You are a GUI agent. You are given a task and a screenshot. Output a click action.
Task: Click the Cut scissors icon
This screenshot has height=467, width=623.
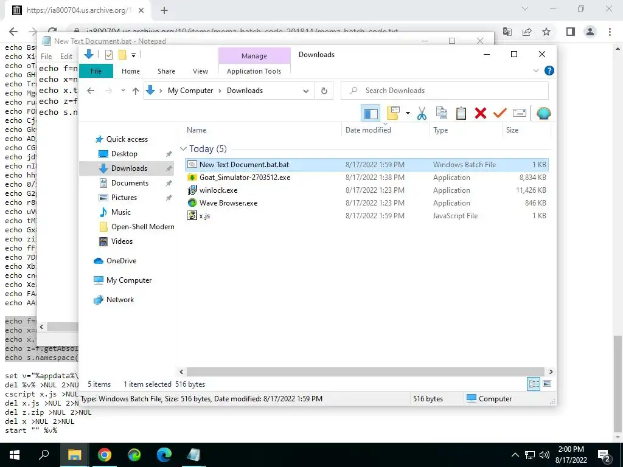click(x=422, y=113)
